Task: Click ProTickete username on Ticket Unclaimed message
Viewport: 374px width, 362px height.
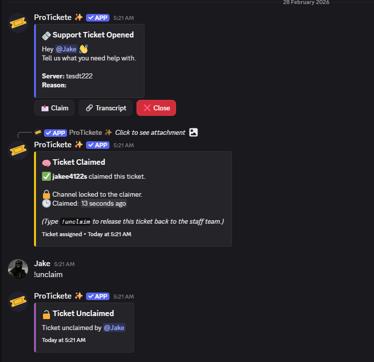Action: tap(52, 296)
